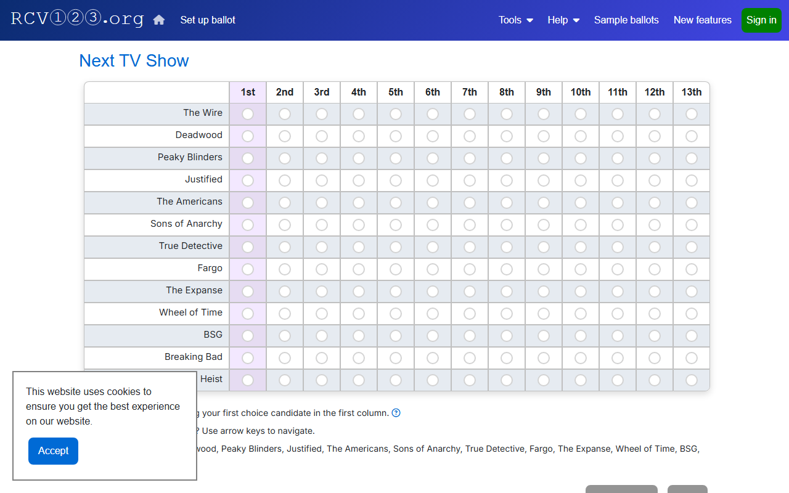Rank True Detective as 3rd choice
This screenshot has height=493, width=789.
(322, 247)
